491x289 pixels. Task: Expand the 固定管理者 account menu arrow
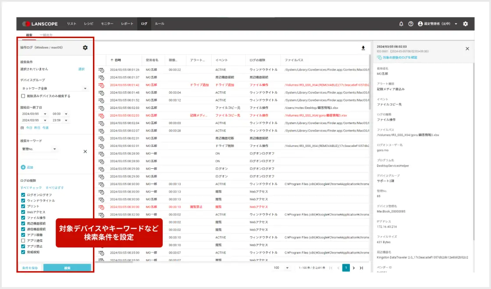456,24
